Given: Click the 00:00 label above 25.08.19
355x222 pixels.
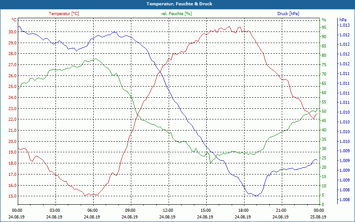Looking at the screenshot, I should click(x=318, y=210).
